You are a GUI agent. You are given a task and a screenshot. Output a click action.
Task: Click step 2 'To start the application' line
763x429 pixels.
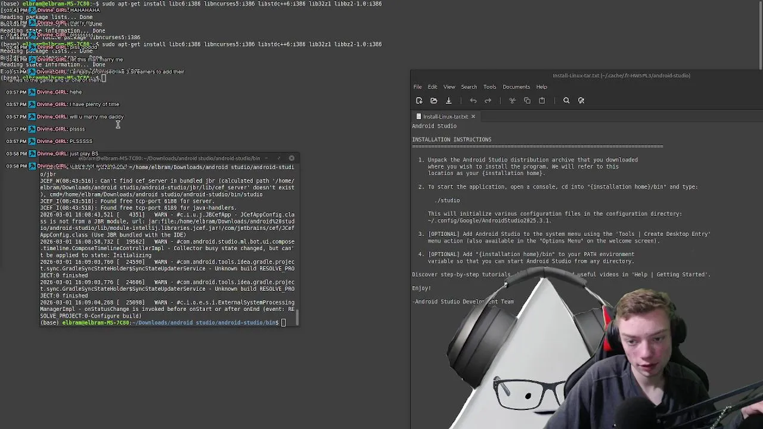tap(562, 187)
